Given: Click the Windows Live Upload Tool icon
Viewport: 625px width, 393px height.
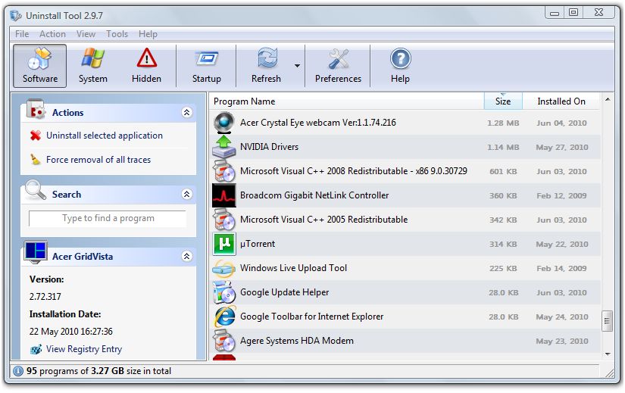Looking at the screenshot, I should point(224,268).
